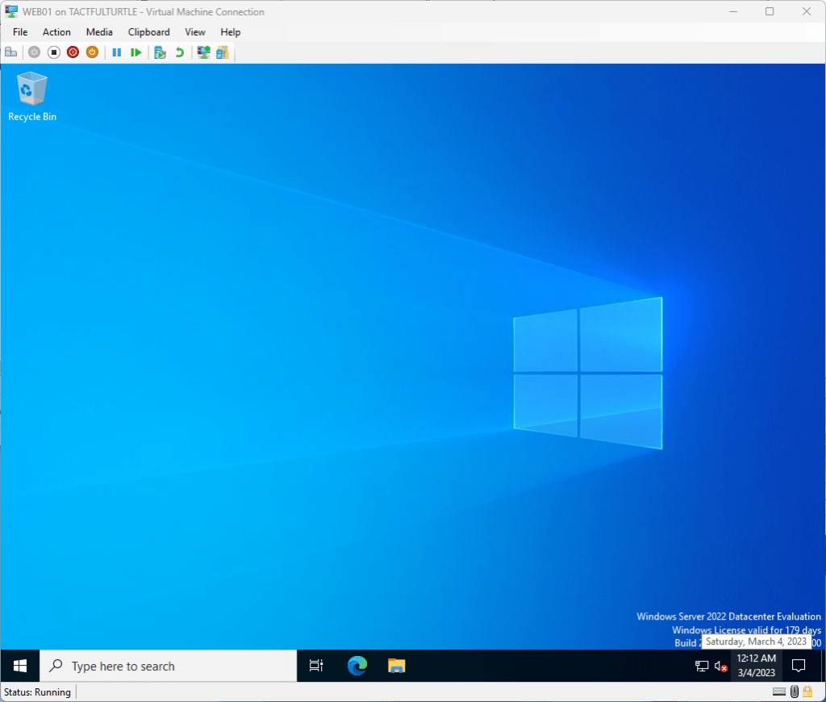
Task: Click the Windows Start button in the guest
Action: point(20,666)
